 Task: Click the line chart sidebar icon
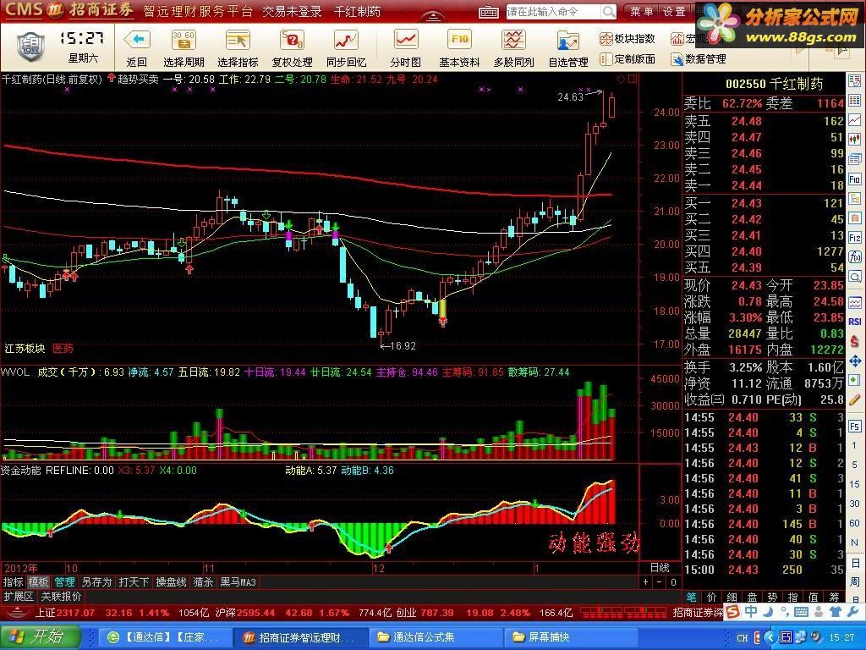[x=854, y=119]
